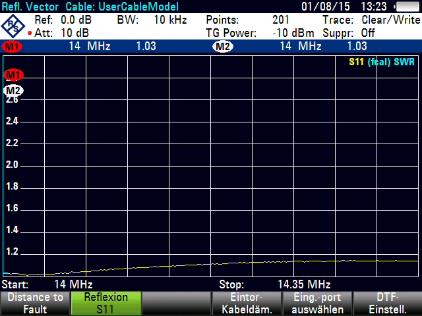Click the red M1 marker on the graph
The image size is (422, 316).
tap(13, 75)
